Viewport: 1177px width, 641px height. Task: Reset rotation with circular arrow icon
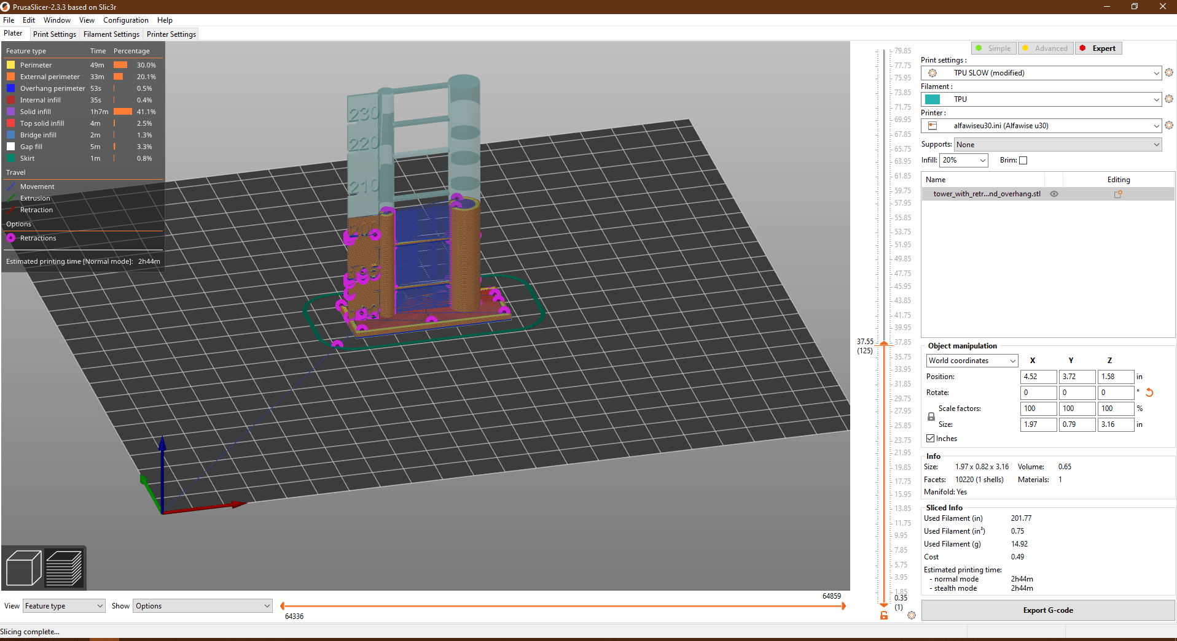pyautogui.click(x=1149, y=393)
